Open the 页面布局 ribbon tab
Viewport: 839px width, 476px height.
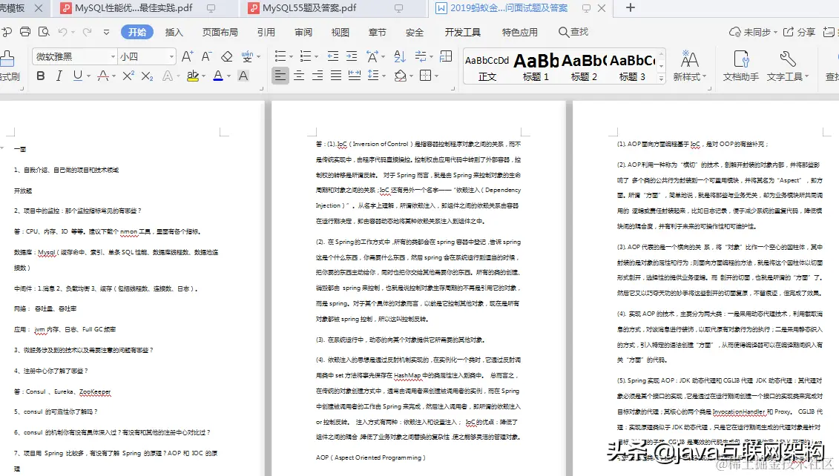[x=220, y=33]
